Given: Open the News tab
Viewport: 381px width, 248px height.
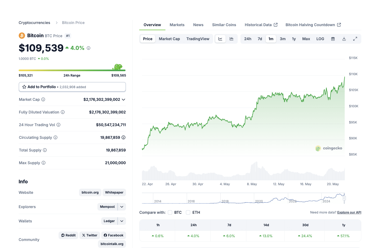Looking at the screenshot, I should (198, 25).
